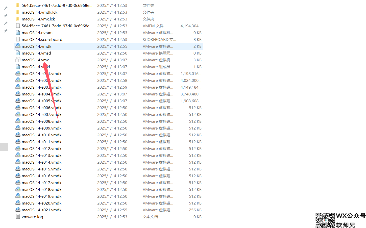Select the disk icon of macOS 14-s021.vmdk

pos(18,210)
